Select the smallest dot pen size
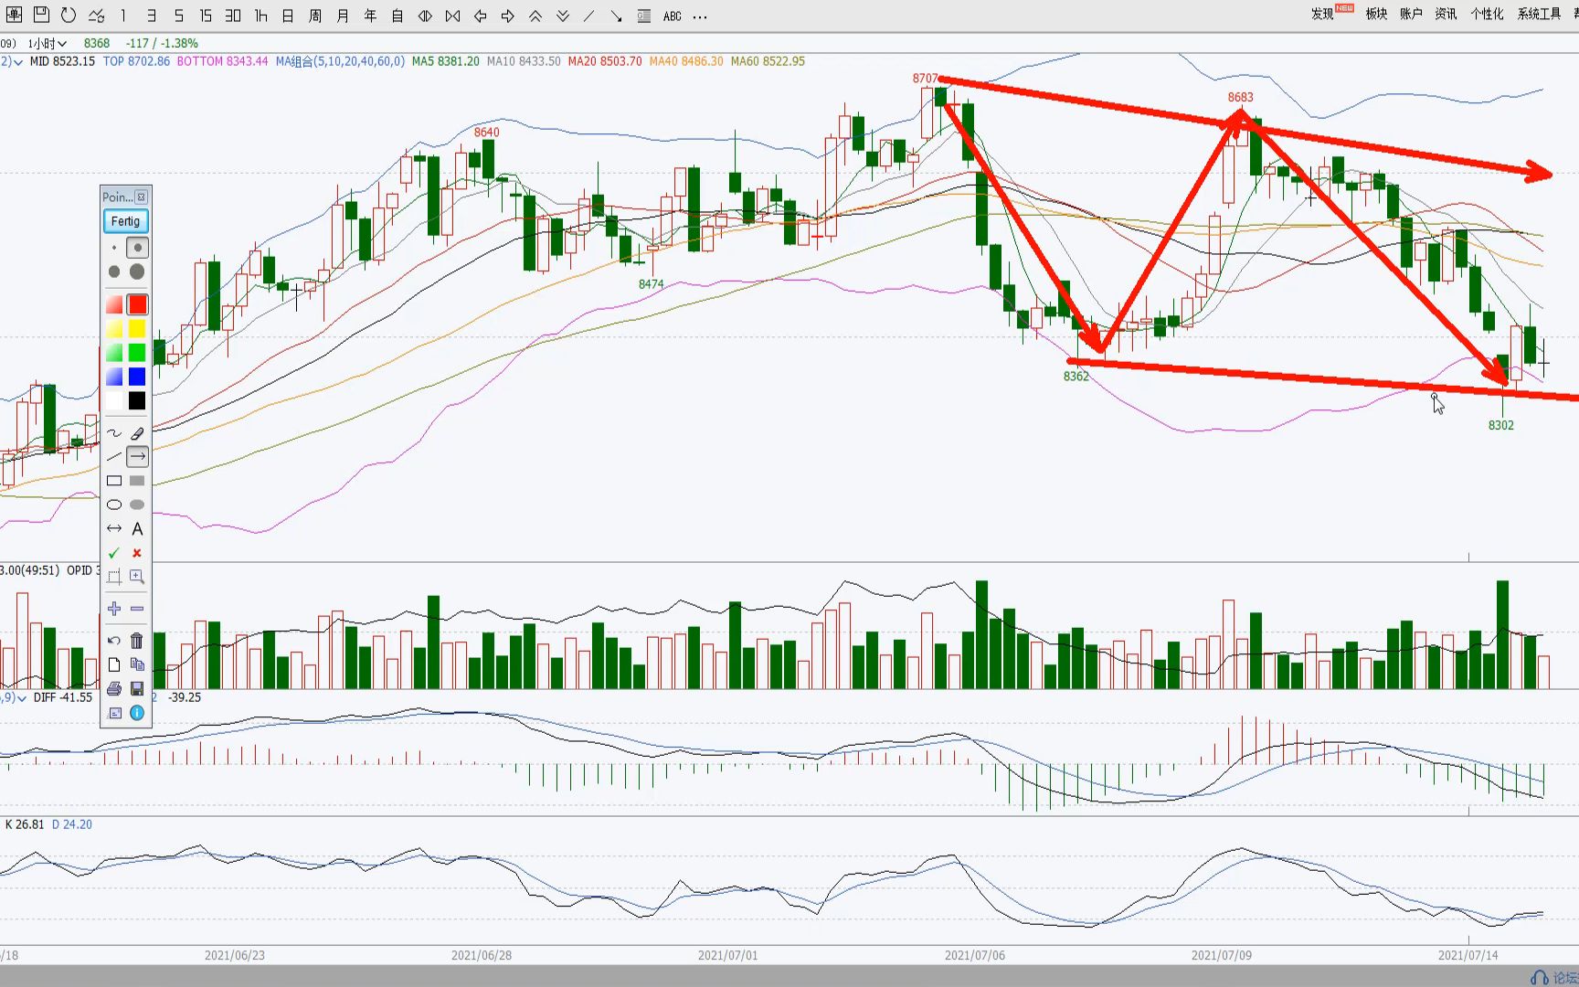 tap(114, 248)
